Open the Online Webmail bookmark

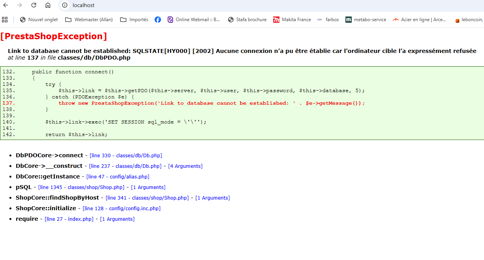coord(194,20)
